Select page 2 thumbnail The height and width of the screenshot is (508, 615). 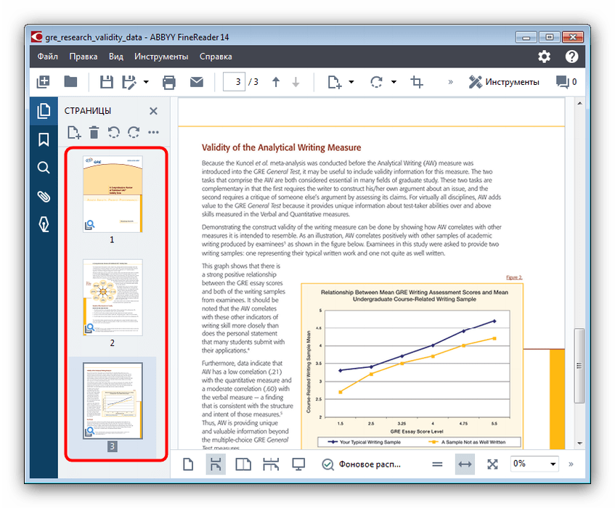113,297
